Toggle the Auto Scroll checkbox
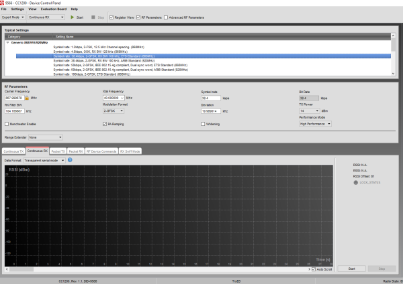The height and width of the screenshot is (284, 403). (314, 269)
